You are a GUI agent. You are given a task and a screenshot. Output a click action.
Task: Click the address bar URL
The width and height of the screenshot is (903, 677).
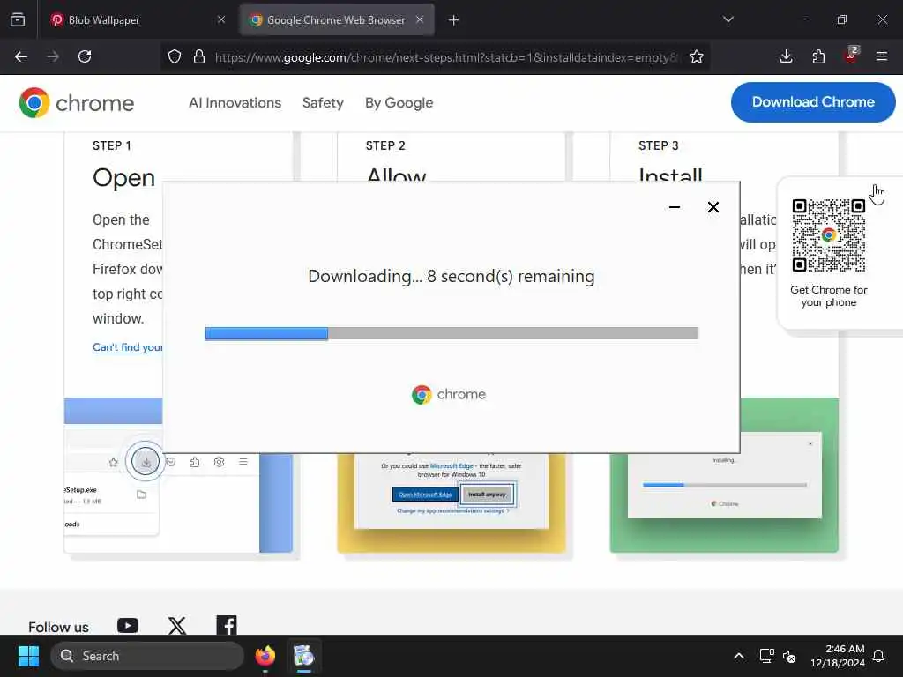point(446,57)
